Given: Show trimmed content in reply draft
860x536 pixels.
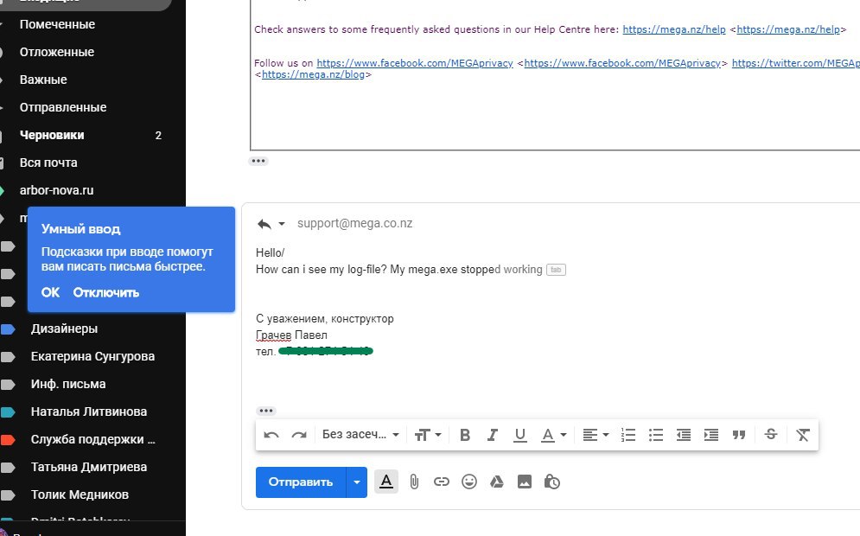Looking at the screenshot, I should [x=266, y=411].
